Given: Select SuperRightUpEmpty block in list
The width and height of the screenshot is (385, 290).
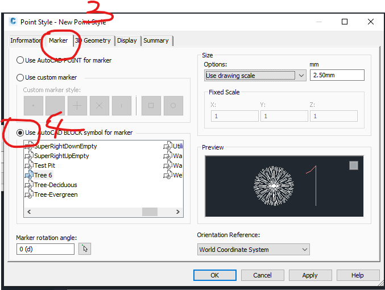Looking at the screenshot, I should click(x=61, y=156).
